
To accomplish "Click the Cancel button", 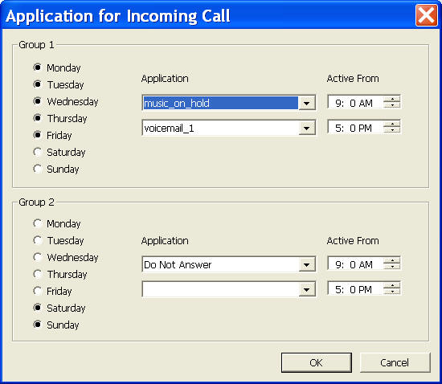I will (395, 362).
